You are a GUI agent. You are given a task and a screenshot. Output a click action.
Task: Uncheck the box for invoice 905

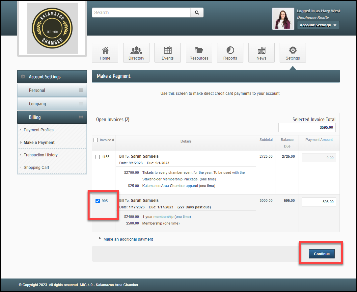pyautogui.click(x=97, y=201)
